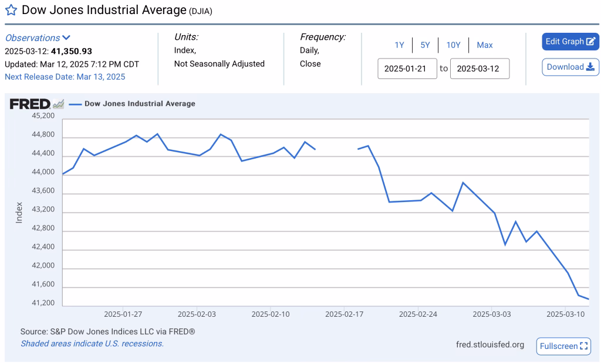601x363 pixels.
Task: Click the Download button
Action: [x=570, y=67]
